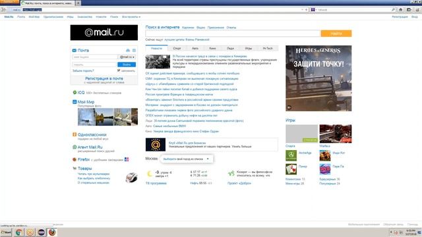Click the ICQ flower icon
The image size is (422, 237).
pos(75,92)
